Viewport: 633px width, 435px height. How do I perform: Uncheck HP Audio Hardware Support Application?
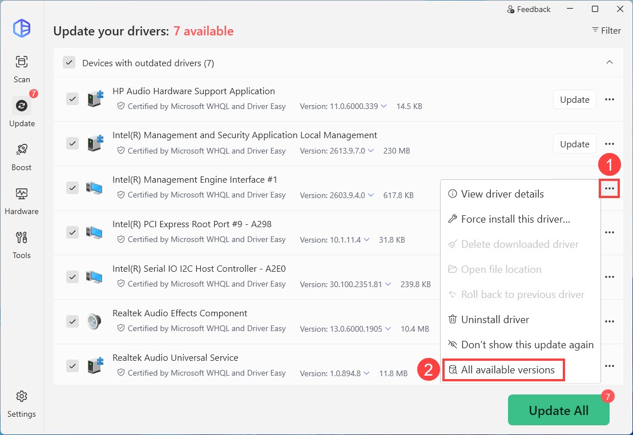click(72, 99)
